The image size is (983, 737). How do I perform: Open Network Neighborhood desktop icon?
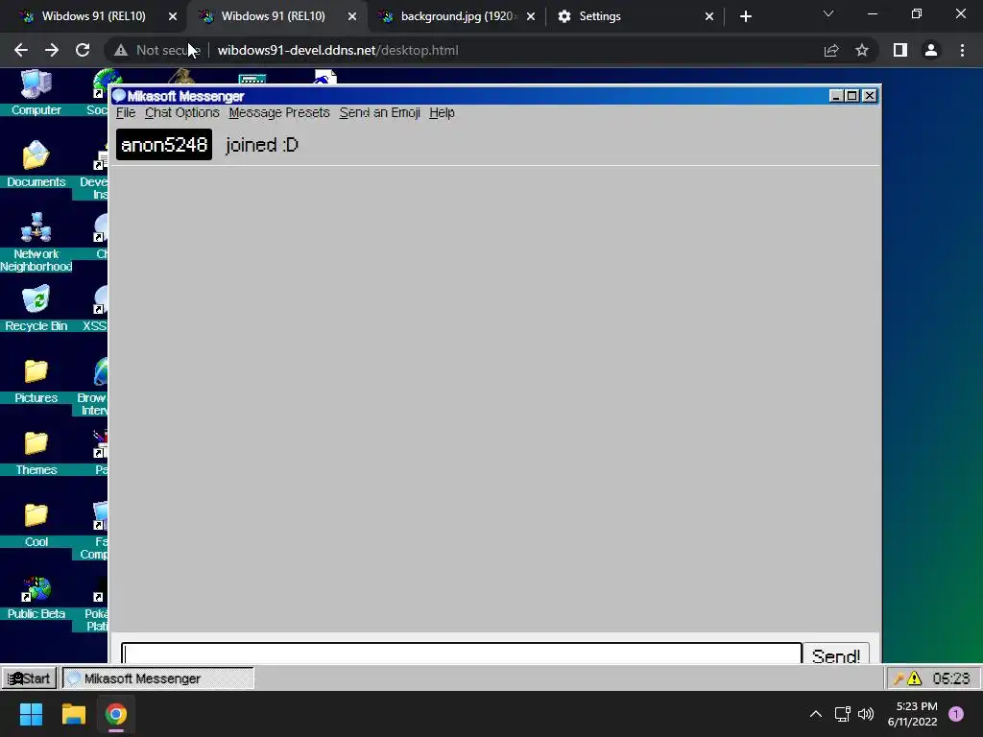coord(36,242)
